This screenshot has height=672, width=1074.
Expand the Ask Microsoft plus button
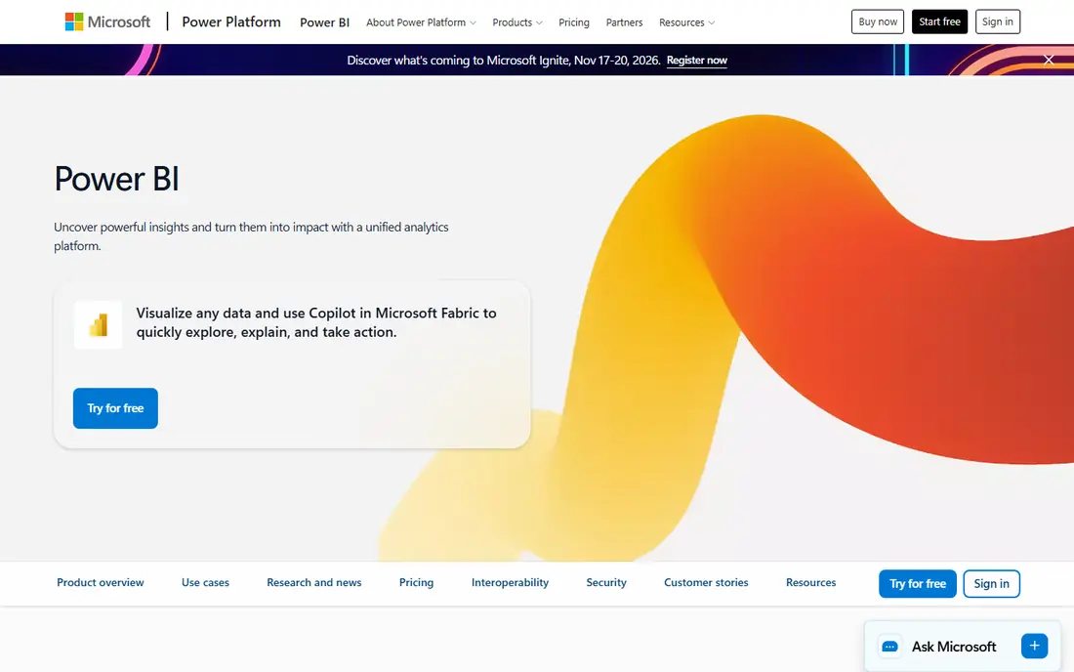pyautogui.click(x=1034, y=646)
